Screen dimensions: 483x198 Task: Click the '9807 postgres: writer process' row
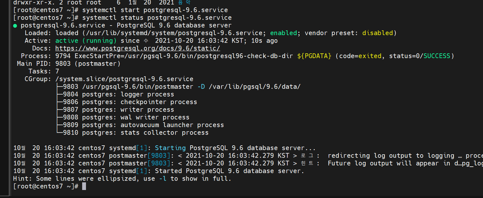[x=118, y=110]
